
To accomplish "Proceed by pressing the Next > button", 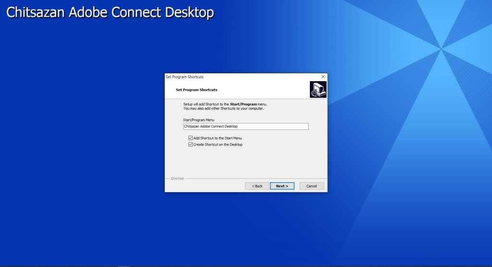I will pos(282,186).
